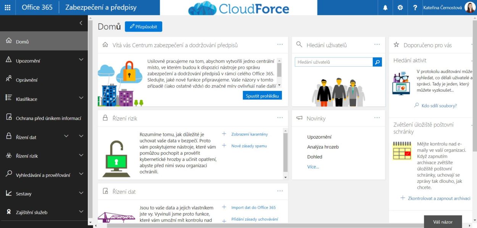This screenshot has width=477, height=228.
Task: Focus the Hledání uživatelů search field
Action: click(x=334, y=62)
